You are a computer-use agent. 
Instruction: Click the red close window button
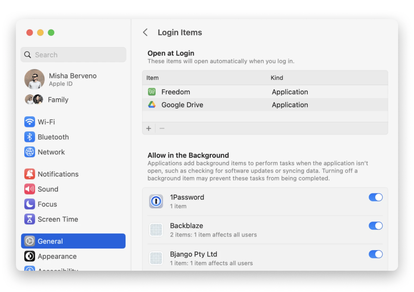(x=30, y=32)
